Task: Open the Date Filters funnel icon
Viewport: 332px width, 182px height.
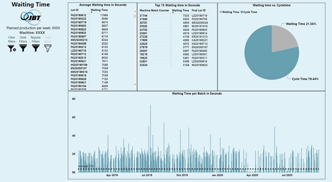Action: (x=23, y=48)
